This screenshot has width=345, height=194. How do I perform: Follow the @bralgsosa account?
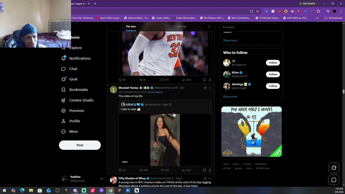coord(273,63)
